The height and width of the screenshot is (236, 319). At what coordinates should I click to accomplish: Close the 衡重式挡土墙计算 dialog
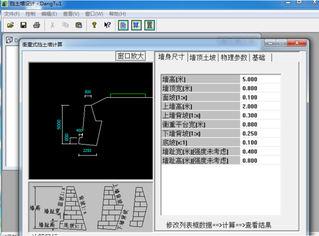click(299, 44)
